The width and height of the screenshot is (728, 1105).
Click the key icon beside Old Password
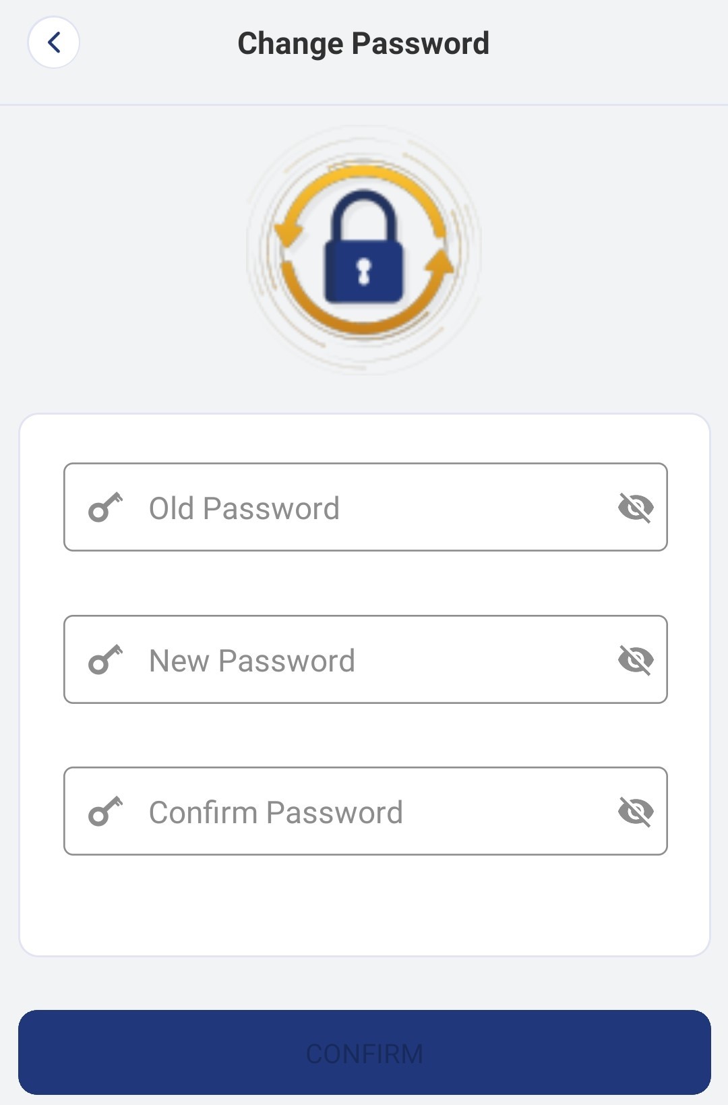click(x=105, y=508)
